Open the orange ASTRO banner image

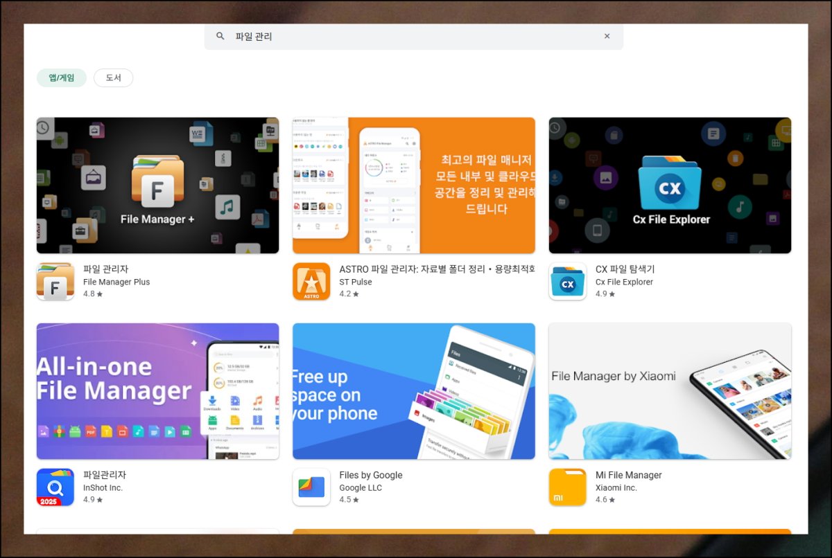click(x=414, y=186)
